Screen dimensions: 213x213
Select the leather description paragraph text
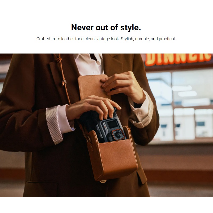[106, 39]
